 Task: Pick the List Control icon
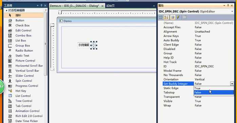[x=10, y=96]
